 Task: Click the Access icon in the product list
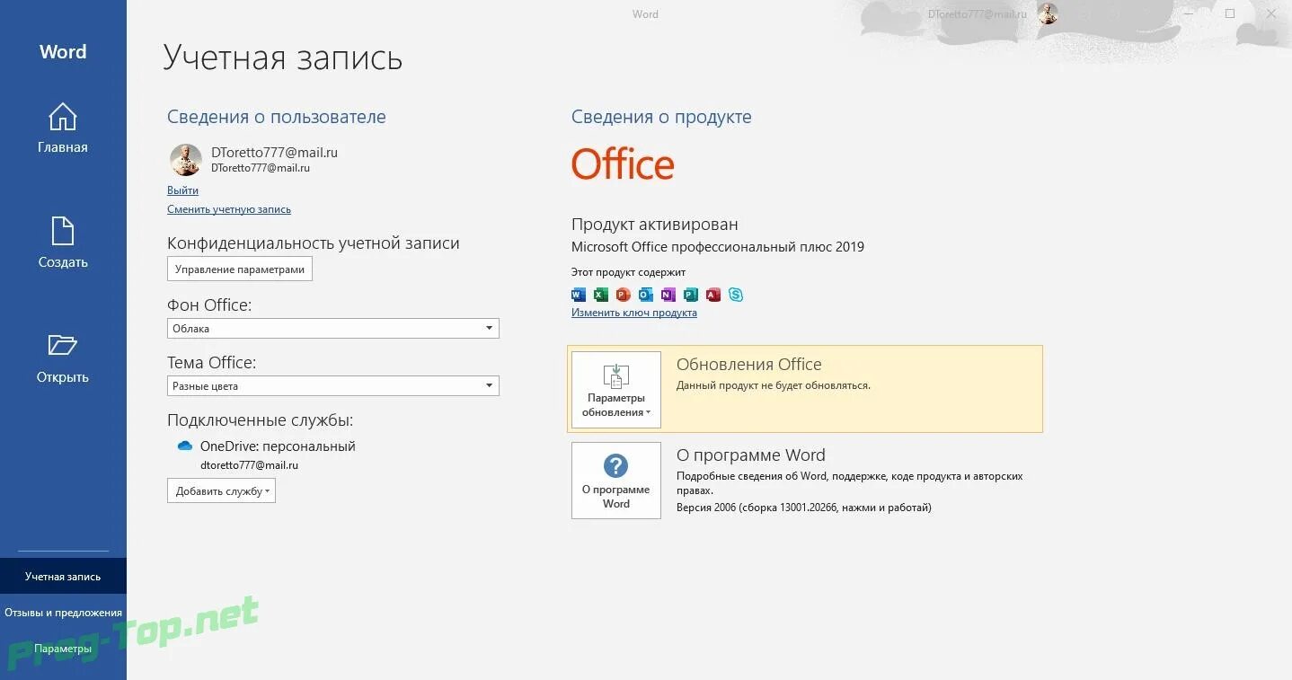click(x=712, y=295)
